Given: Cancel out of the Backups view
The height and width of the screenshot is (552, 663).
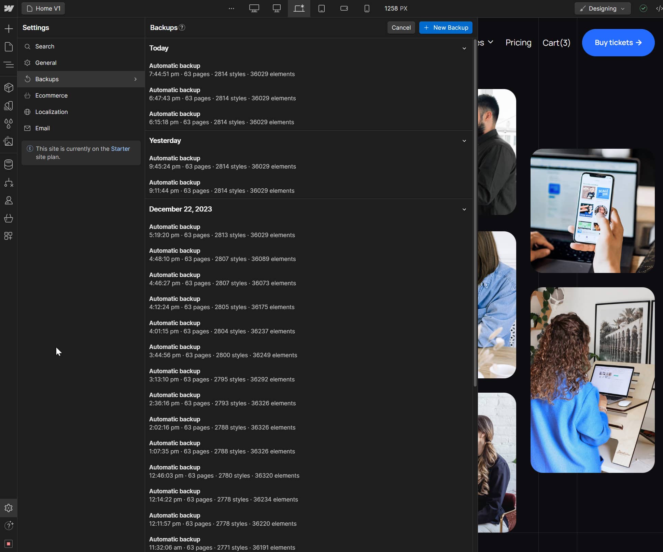Looking at the screenshot, I should point(401,28).
